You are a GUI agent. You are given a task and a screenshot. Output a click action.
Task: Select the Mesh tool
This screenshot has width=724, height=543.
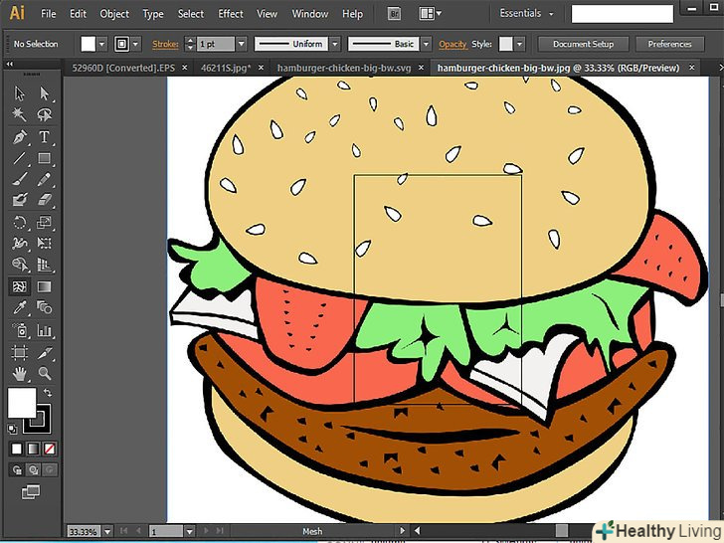click(x=19, y=286)
